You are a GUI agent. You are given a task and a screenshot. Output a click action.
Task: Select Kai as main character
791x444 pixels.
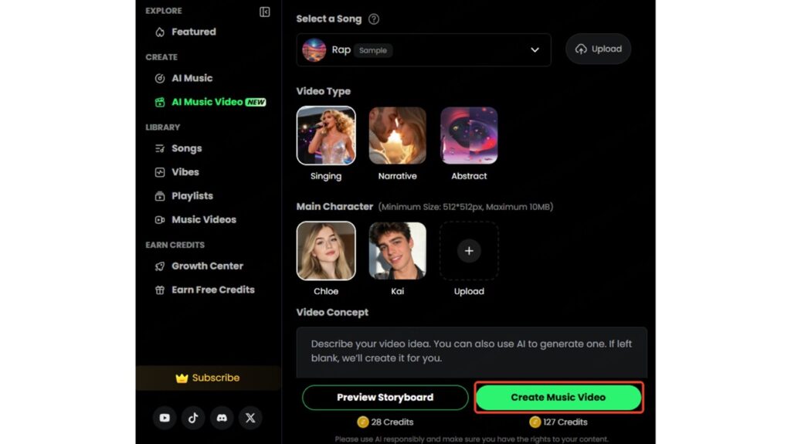(398, 251)
